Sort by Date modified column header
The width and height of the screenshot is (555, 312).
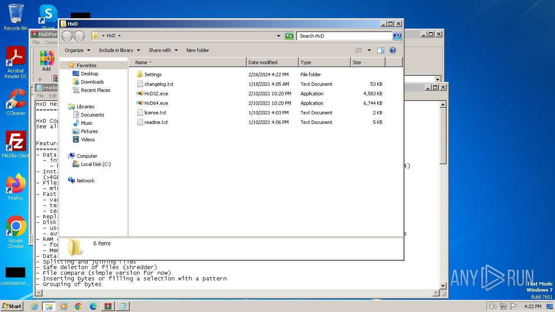(272, 62)
